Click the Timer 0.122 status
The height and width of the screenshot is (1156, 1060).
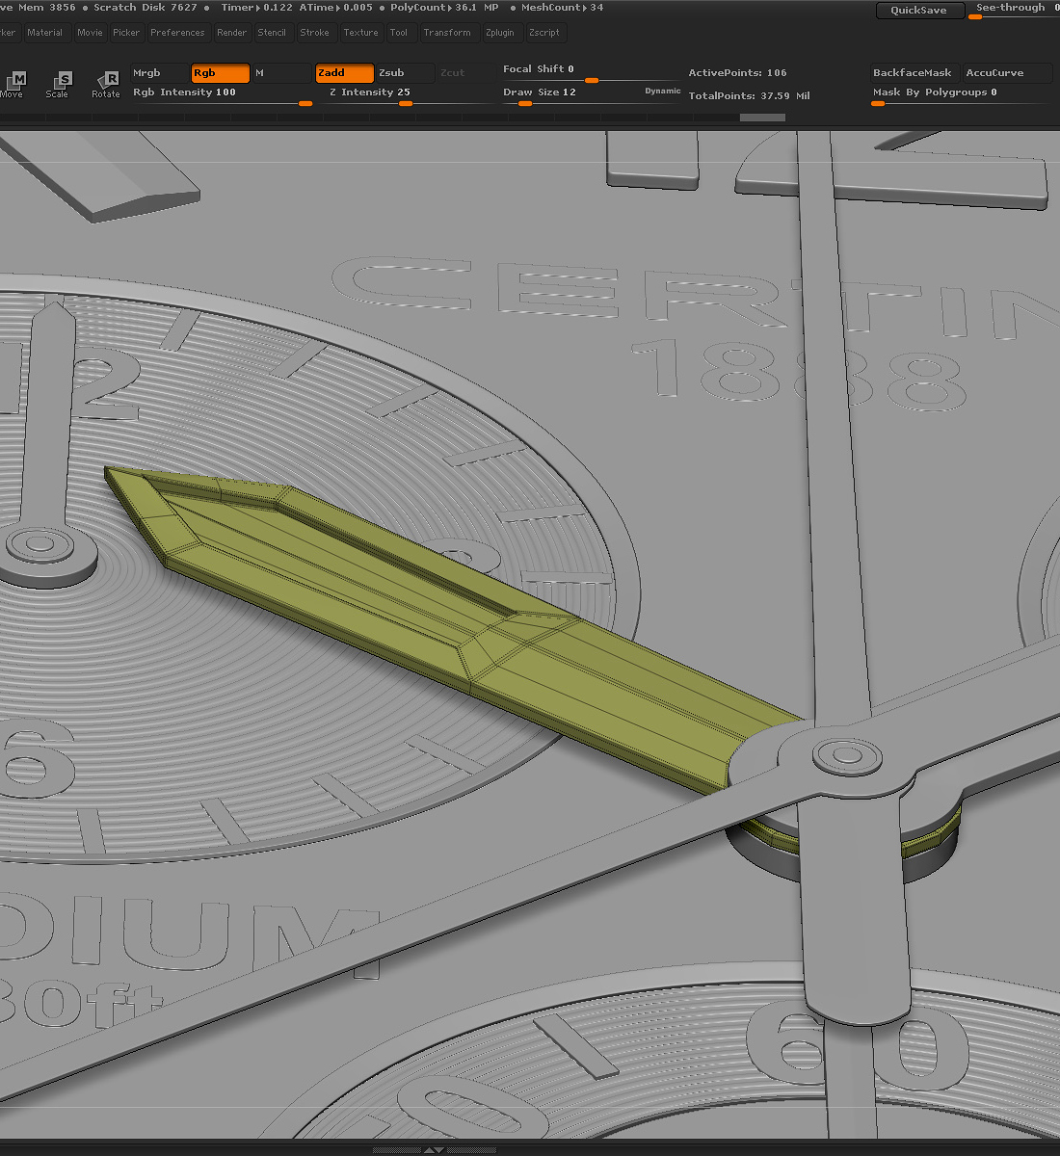(257, 8)
